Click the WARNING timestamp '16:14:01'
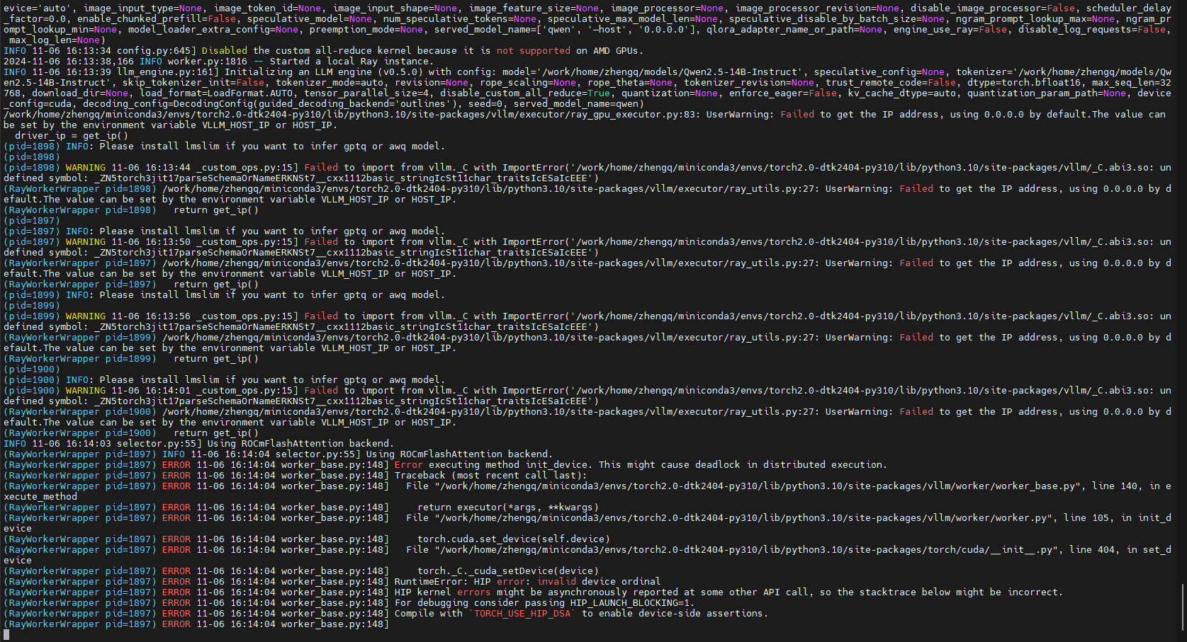Image resolution: width=1187 pixels, height=642 pixels. point(168,391)
